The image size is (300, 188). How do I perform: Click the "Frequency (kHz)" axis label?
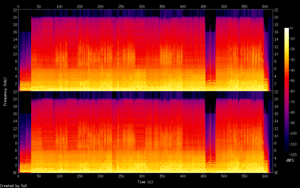click(5, 91)
